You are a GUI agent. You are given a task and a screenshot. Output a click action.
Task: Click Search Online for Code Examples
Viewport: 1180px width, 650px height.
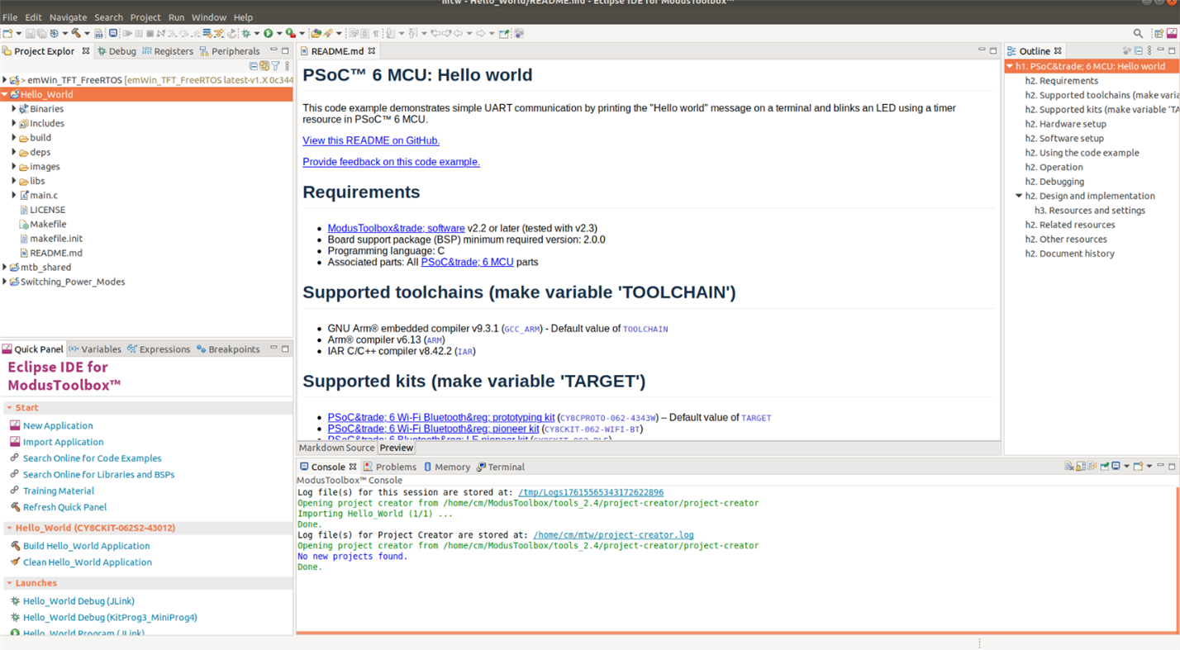pyautogui.click(x=93, y=458)
